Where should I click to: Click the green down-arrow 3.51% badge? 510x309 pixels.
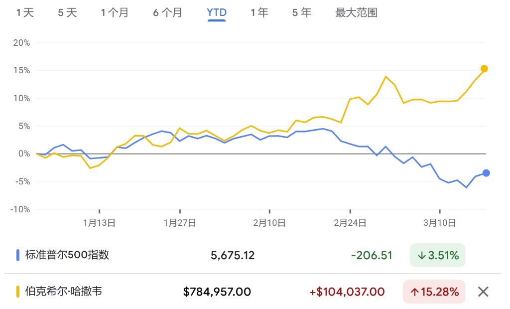[437, 255]
